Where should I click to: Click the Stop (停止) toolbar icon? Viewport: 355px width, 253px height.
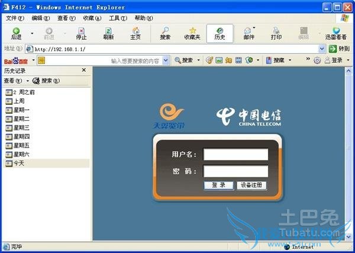(81, 34)
